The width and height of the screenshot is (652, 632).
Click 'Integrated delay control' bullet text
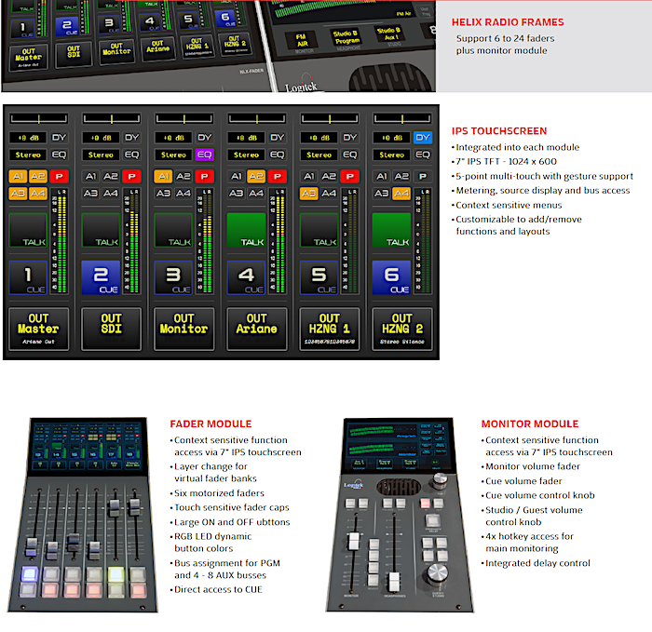tap(537, 563)
